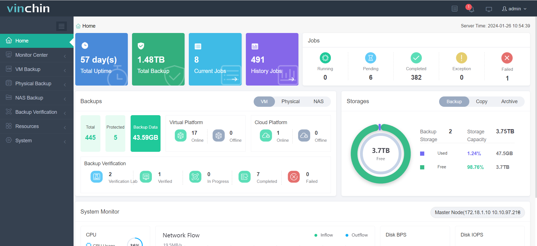Click Cloud Platform online cloud icon
This screenshot has width=537, height=246.
266,136
